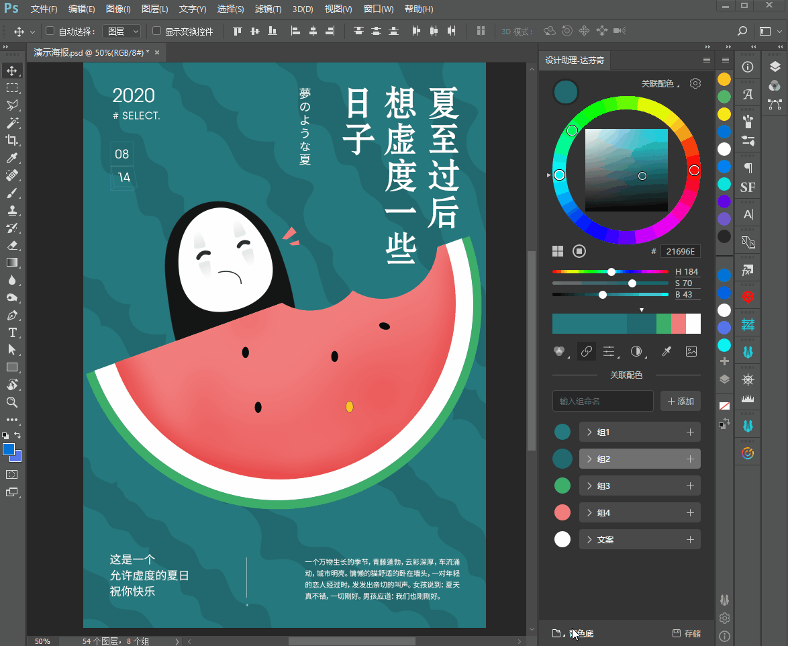Open the color wheel settings gear
This screenshot has height=646, width=788.
point(695,83)
